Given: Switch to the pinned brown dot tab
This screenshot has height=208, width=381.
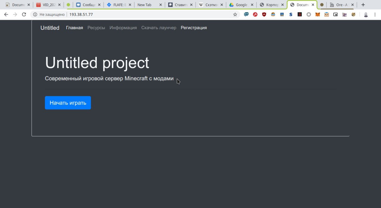Looking at the screenshot, I should point(322,5).
